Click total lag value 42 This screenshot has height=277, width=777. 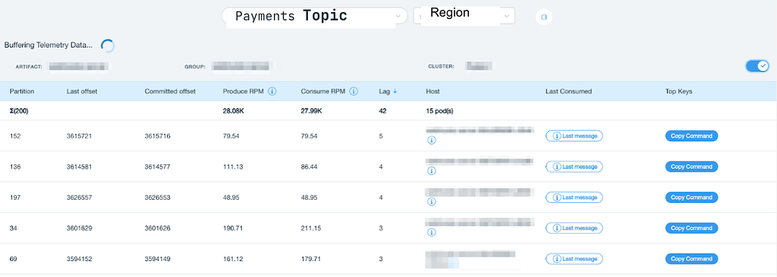coord(382,110)
